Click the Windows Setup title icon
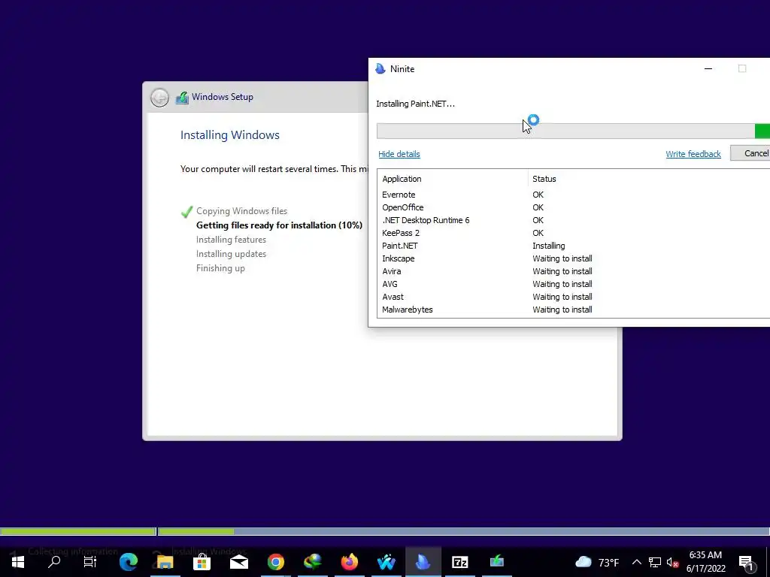Image resolution: width=770 pixels, height=577 pixels. coord(182,97)
